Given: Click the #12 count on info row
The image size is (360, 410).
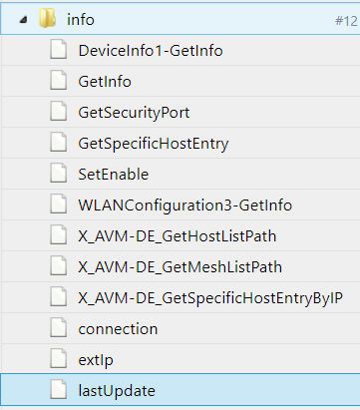Looking at the screenshot, I should click(x=346, y=21).
